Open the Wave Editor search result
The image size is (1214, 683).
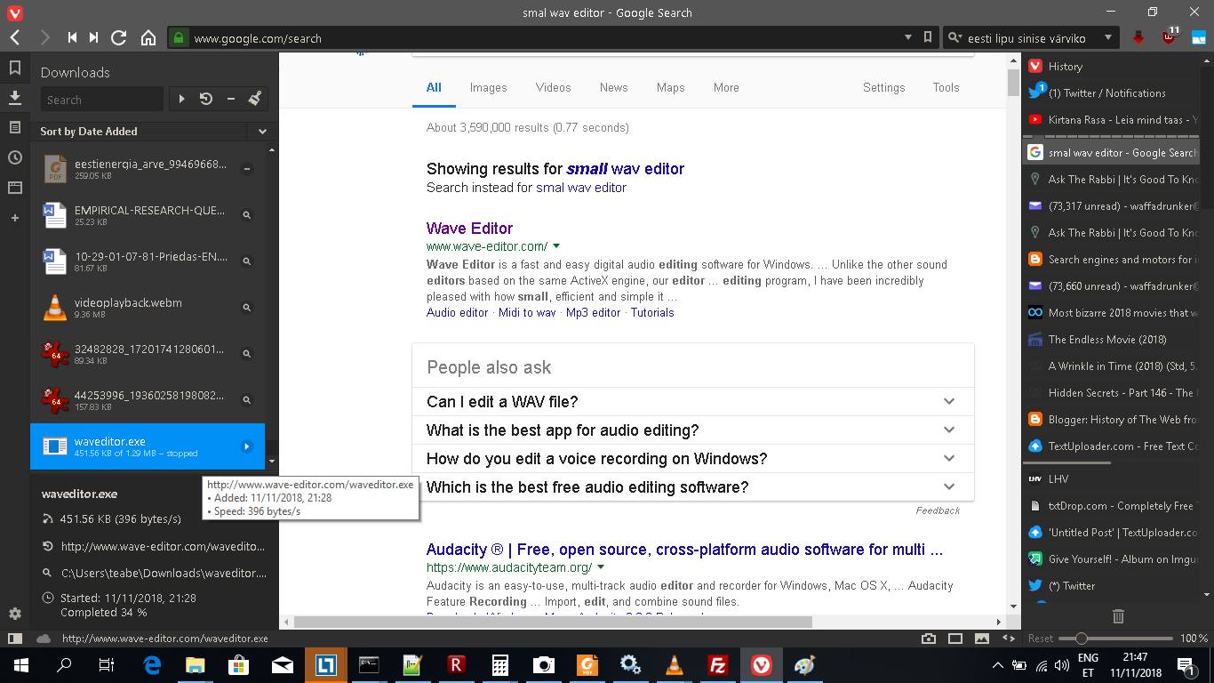coord(469,229)
